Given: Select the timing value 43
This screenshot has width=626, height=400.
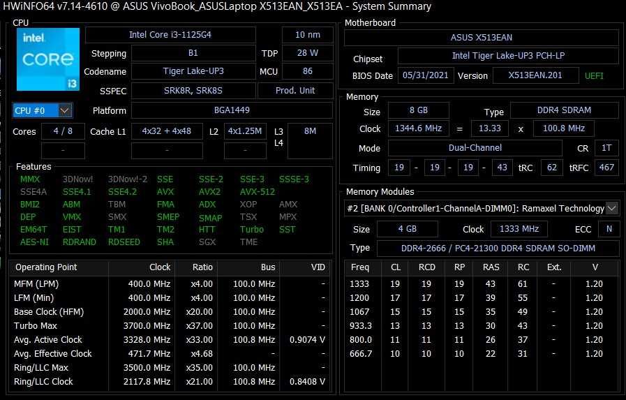Looking at the screenshot, I should (502, 168).
